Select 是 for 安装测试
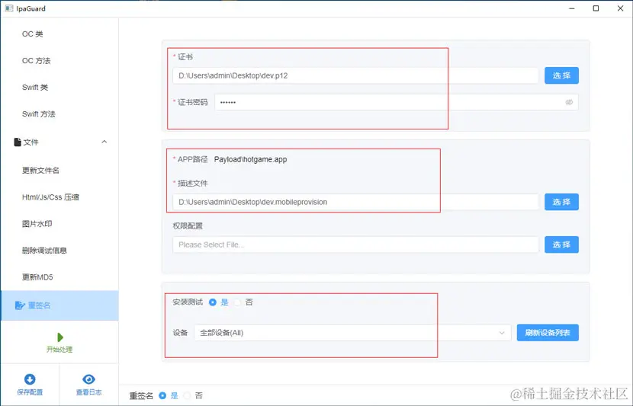The height and width of the screenshot is (406, 633). (x=213, y=302)
